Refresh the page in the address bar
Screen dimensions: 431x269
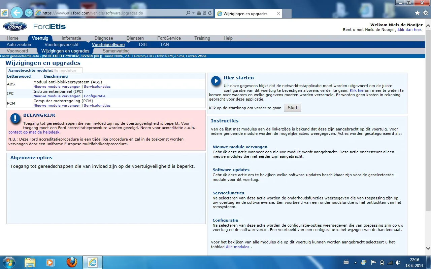pos(210,13)
